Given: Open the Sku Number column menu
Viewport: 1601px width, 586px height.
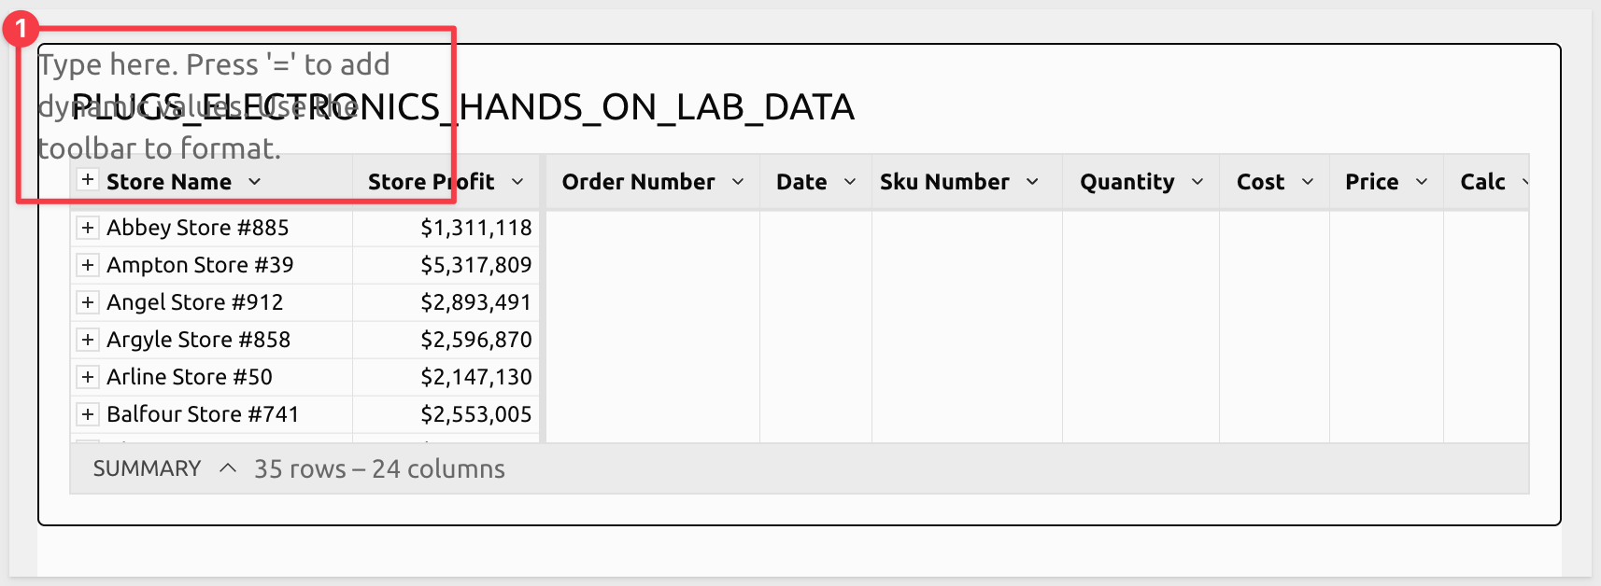Looking at the screenshot, I should click(x=1032, y=182).
